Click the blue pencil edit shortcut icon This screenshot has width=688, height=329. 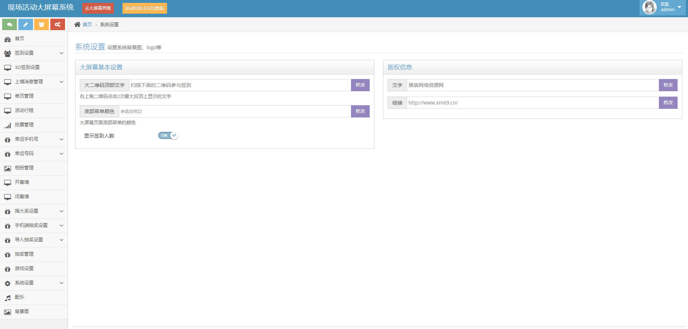click(26, 24)
